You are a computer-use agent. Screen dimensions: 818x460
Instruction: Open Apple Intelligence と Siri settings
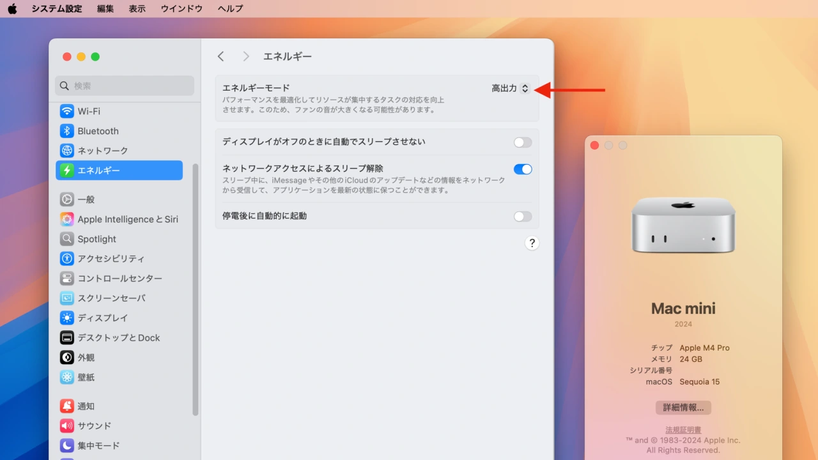[67, 219]
